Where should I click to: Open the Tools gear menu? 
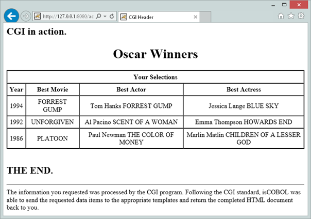301,16
